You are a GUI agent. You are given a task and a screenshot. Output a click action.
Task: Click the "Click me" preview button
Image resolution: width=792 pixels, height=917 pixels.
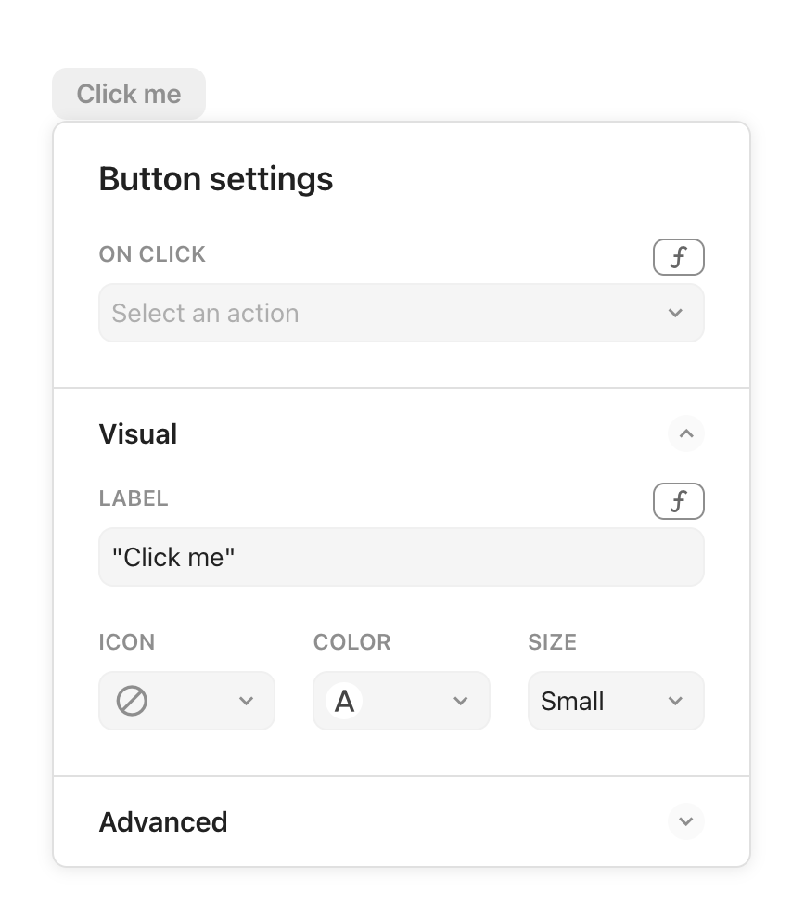pyautogui.click(x=129, y=94)
